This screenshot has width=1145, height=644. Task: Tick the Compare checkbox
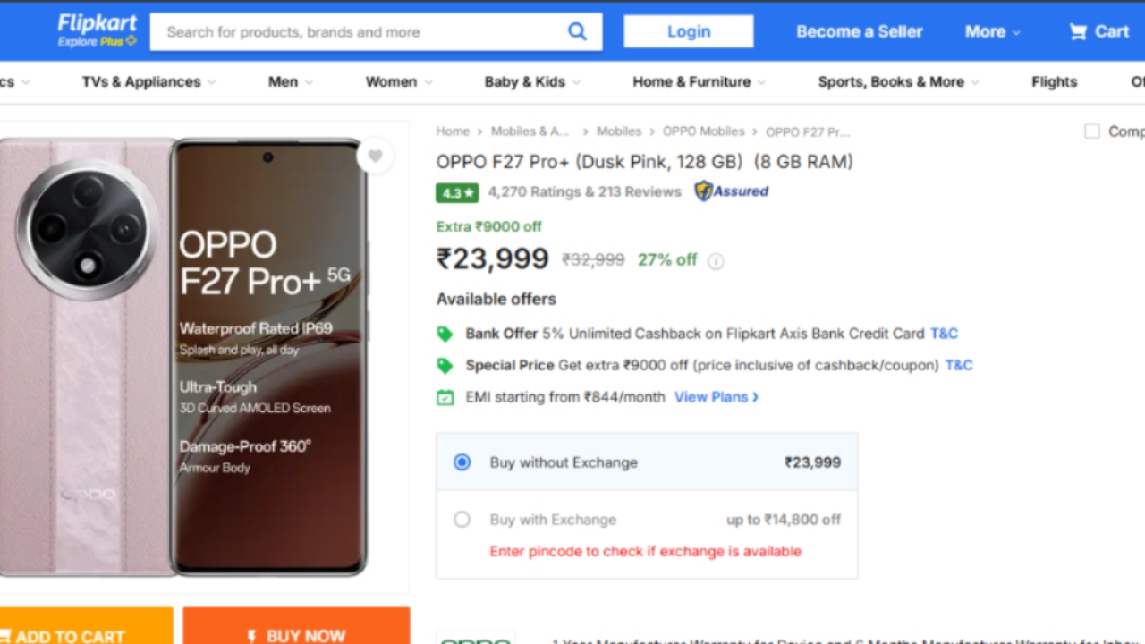(x=1092, y=131)
